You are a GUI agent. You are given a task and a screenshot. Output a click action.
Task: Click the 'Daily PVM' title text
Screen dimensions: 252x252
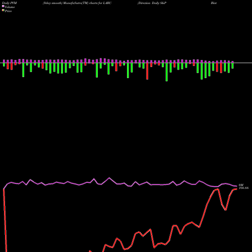10,3
